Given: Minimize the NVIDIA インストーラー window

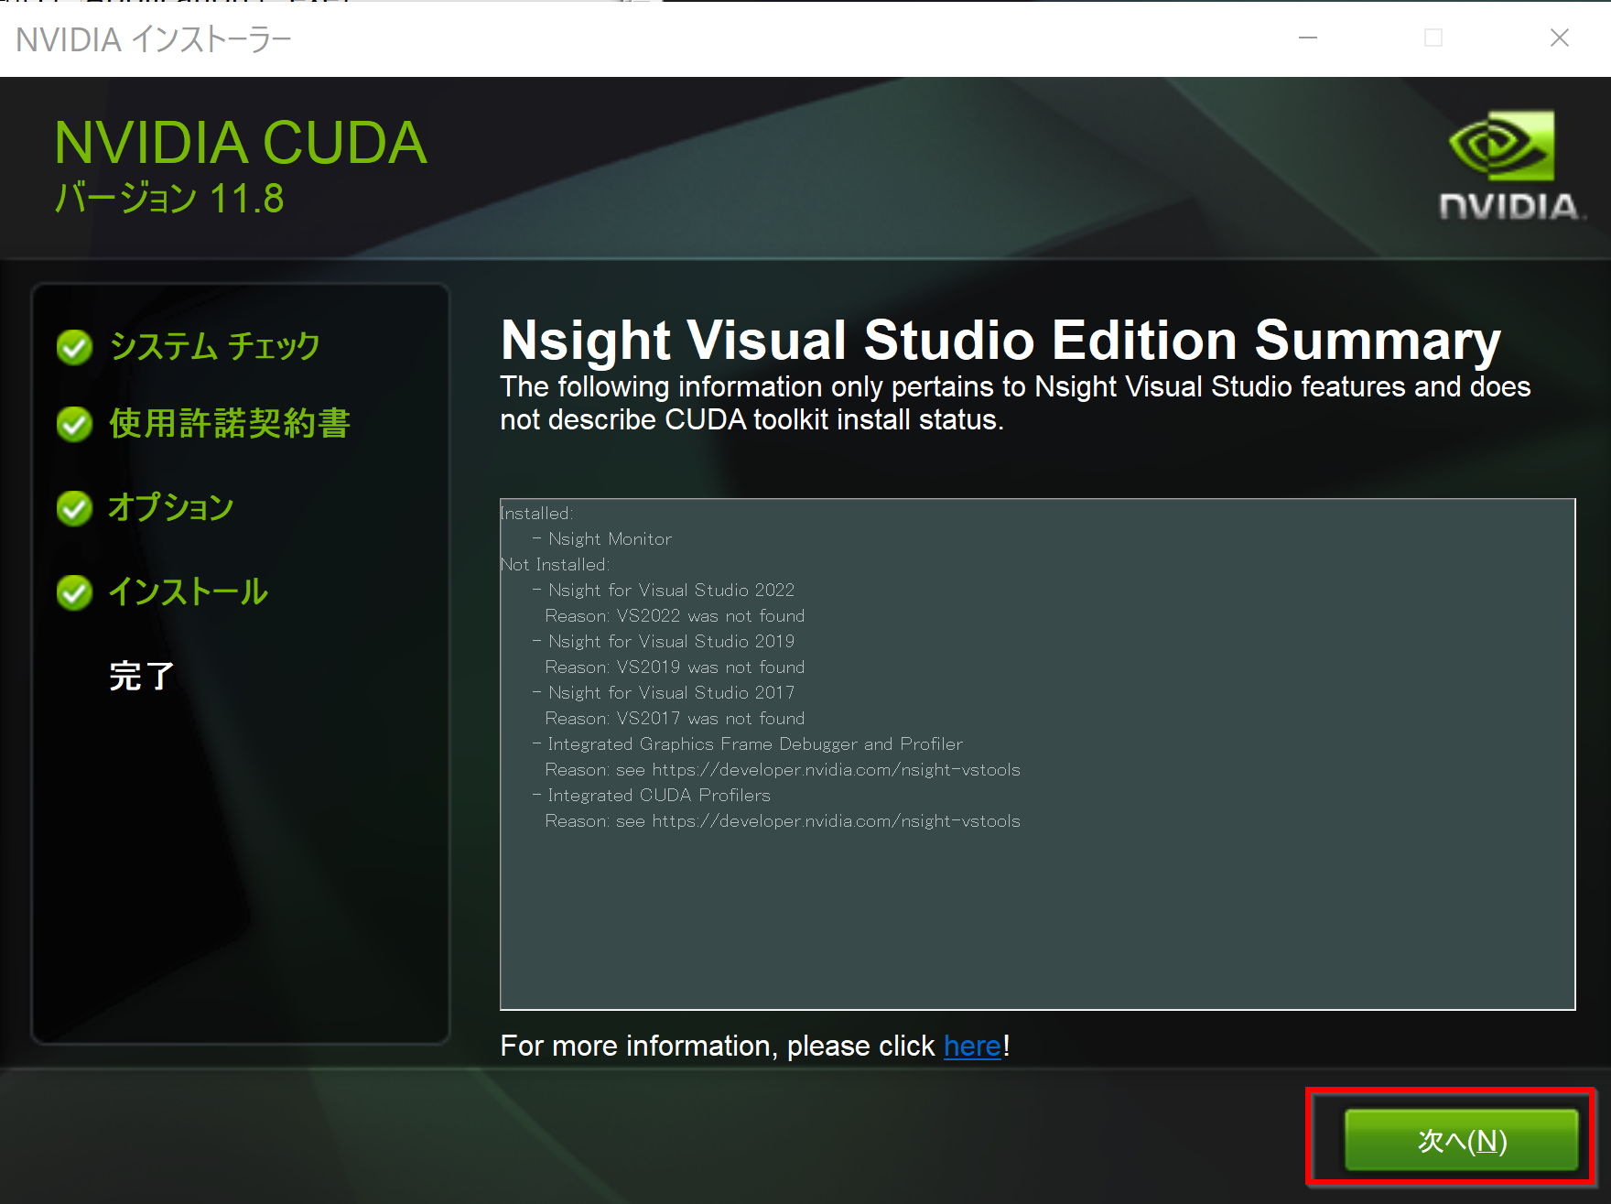Looking at the screenshot, I should click(x=1308, y=38).
